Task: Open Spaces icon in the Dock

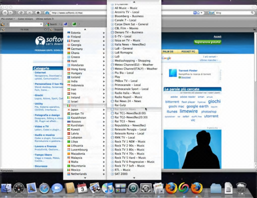Action: click(120, 188)
